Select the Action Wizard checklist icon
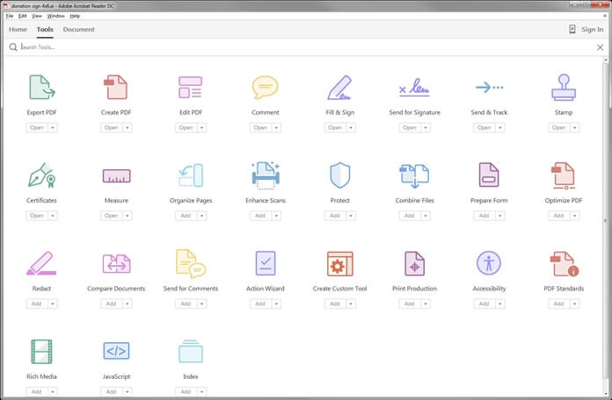Image resolution: width=612 pixels, height=400 pixels. (x=266, y=263)
